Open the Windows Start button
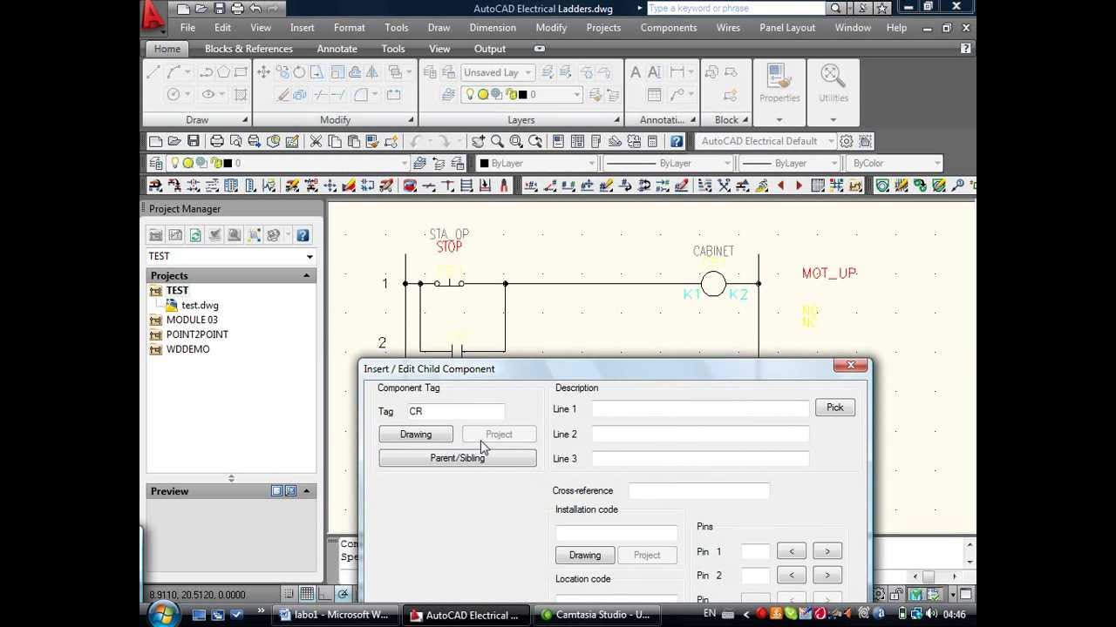 pyautogui.click(x=162, y=615)
